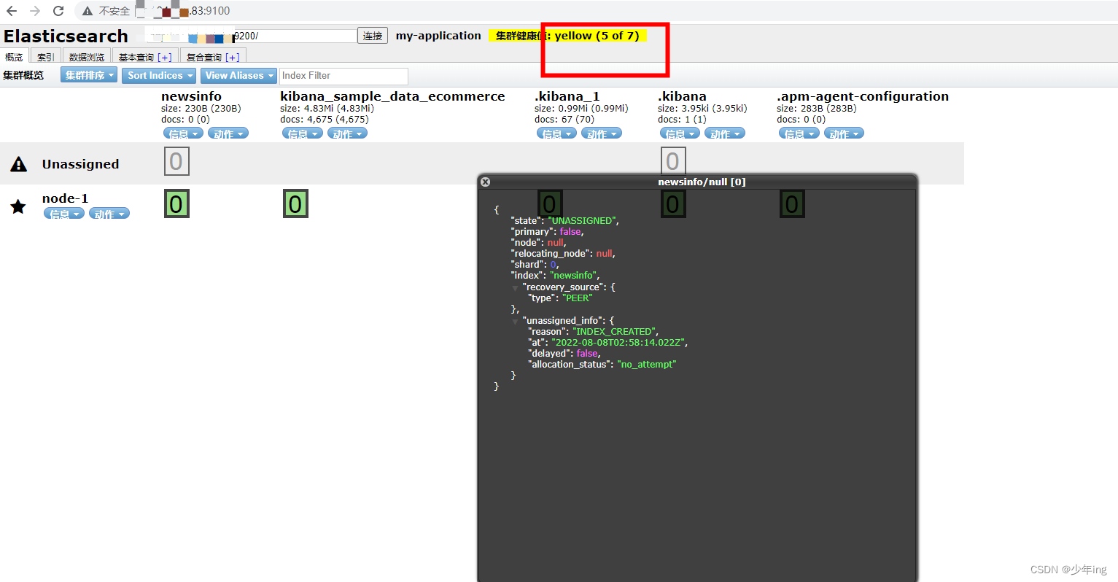Click inside the Index Filter text field
Screen dimensions: 1118x582
click(343, 76)
